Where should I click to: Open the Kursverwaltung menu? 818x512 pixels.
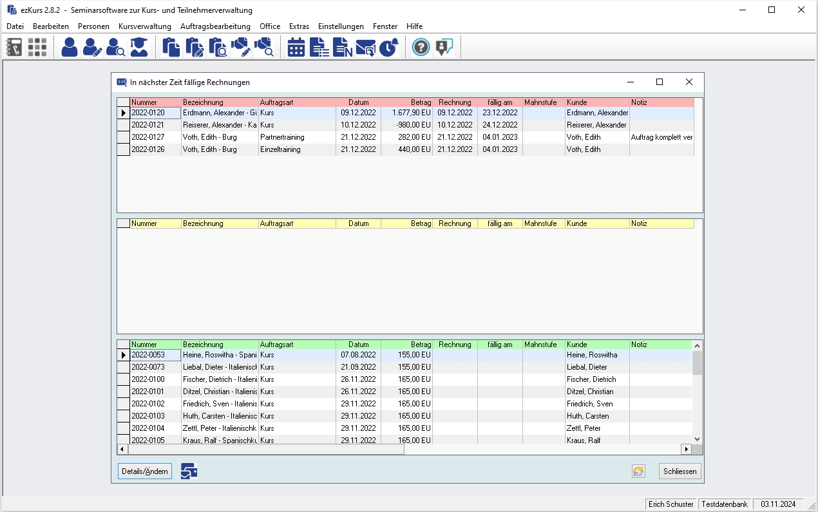point(145,26)
